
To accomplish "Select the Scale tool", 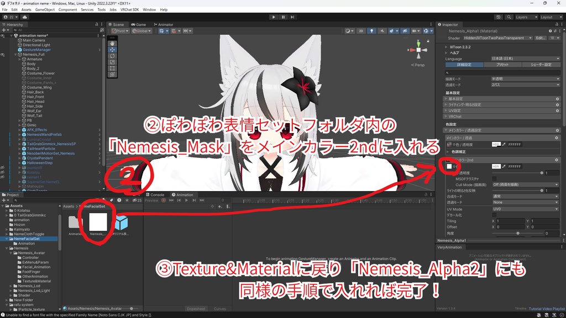I will click(112, 63).
